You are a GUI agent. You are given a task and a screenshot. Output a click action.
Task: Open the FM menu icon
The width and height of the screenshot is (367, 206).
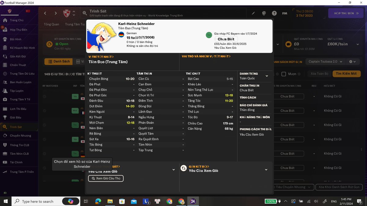[x=285, y=13]
